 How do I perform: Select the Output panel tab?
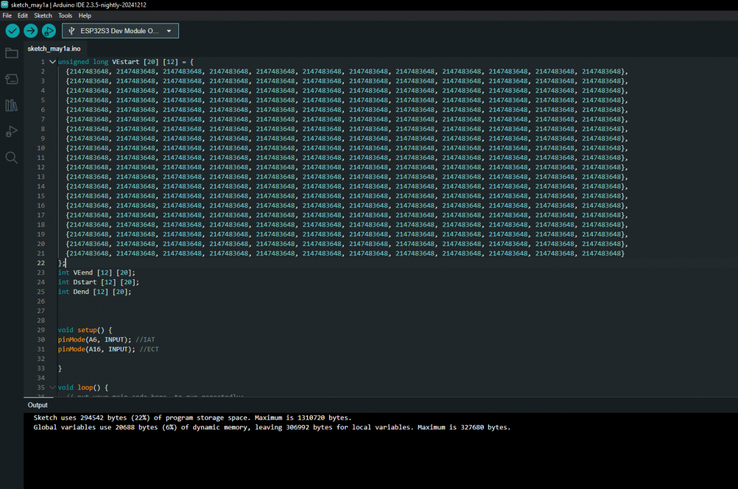pos(38,405)
